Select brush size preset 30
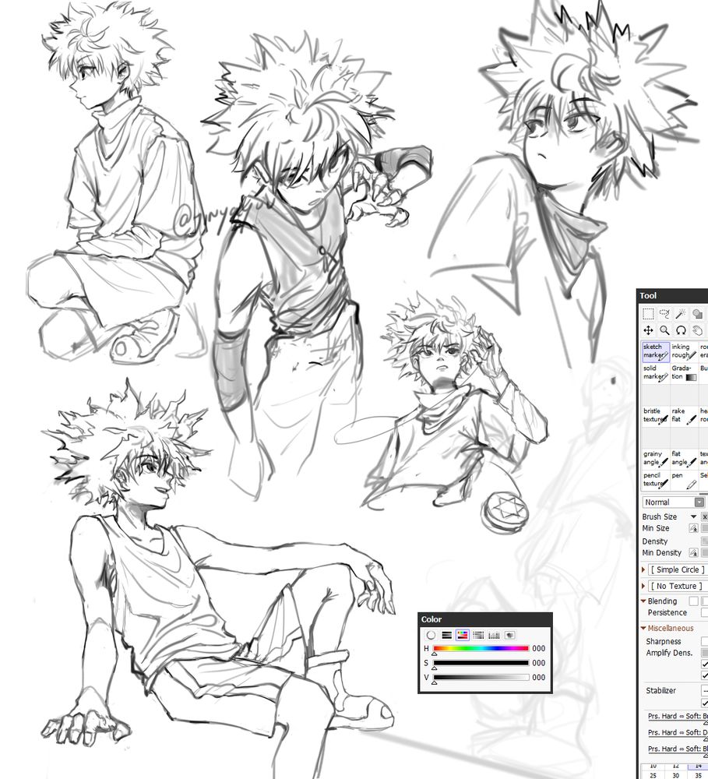 point(676,775)
